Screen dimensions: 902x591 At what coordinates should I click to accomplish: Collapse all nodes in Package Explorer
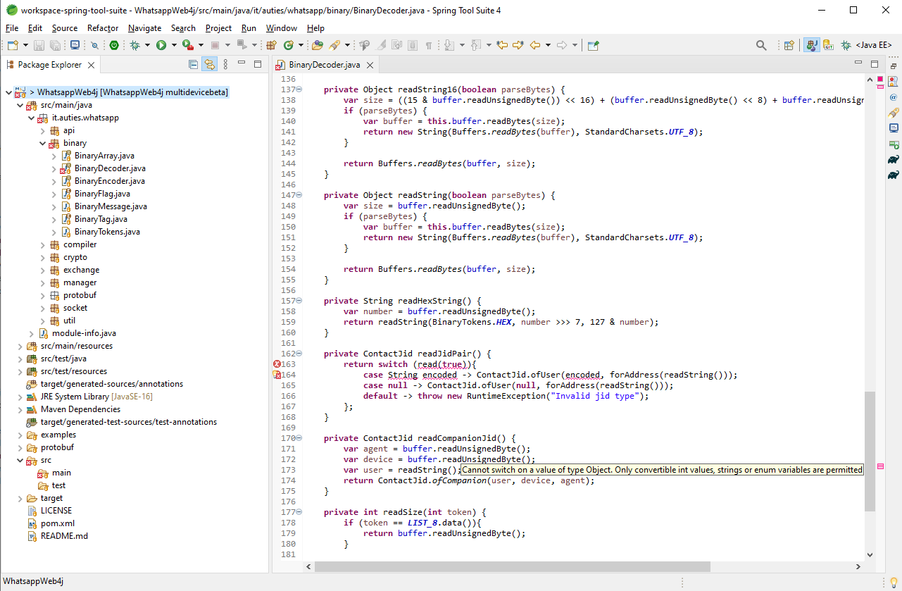pos(193,64)
